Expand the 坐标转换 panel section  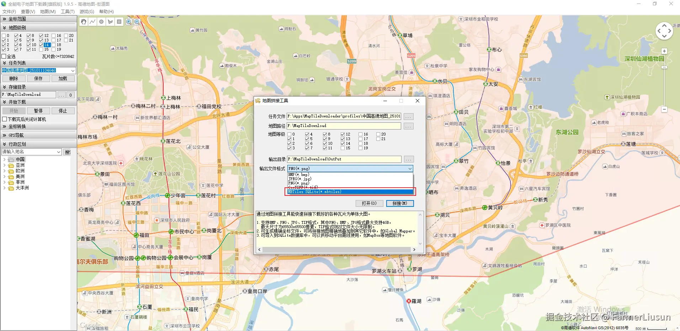click(38, 126)
